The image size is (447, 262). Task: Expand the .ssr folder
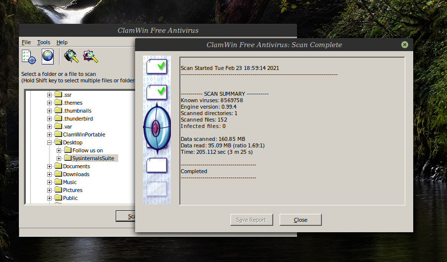pyautogui.click(x=49, y=95)
